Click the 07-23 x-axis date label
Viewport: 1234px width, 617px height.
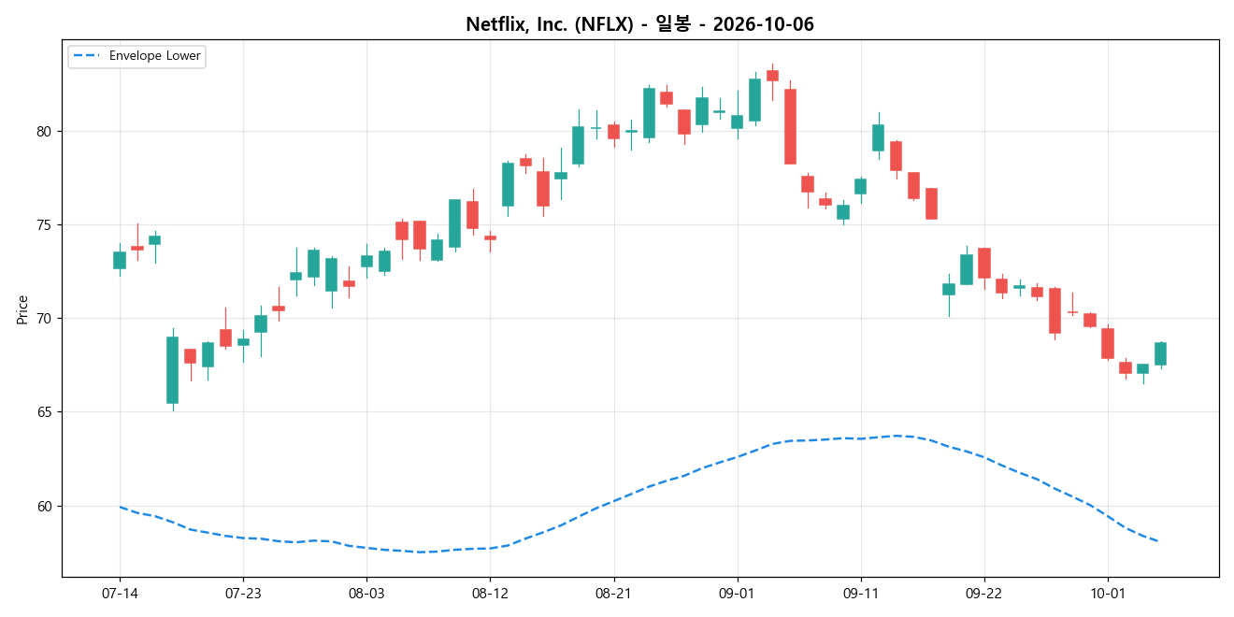click(243, 594)
